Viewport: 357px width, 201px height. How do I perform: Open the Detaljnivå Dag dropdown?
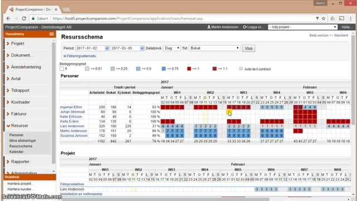click(172, 49)
